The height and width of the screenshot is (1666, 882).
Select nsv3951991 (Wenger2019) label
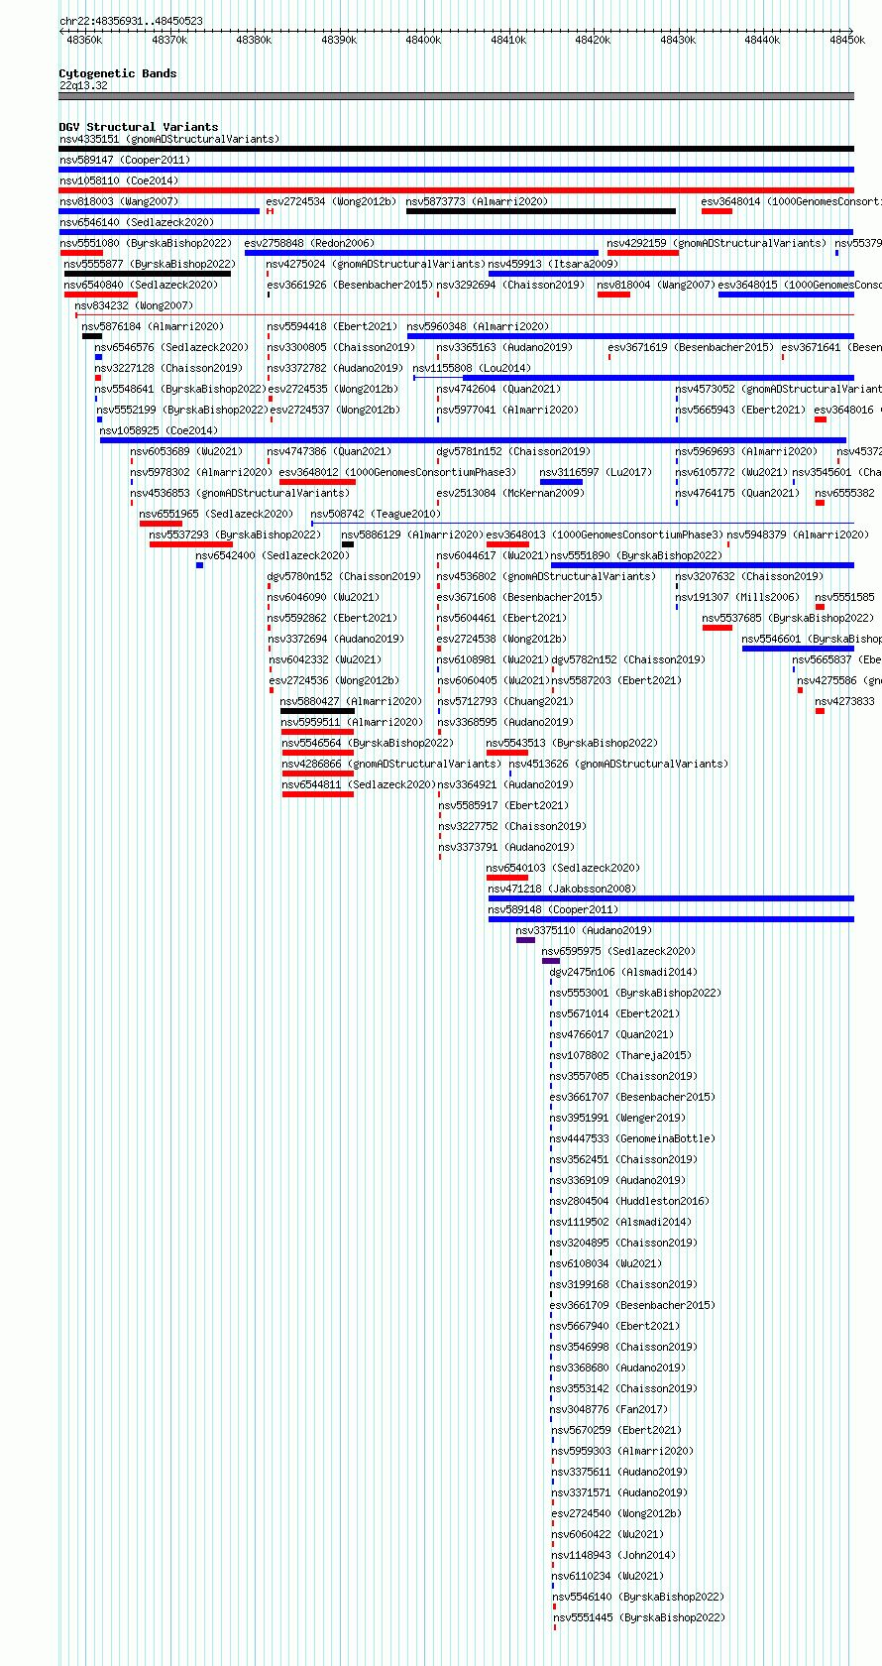click(617, 1118)
